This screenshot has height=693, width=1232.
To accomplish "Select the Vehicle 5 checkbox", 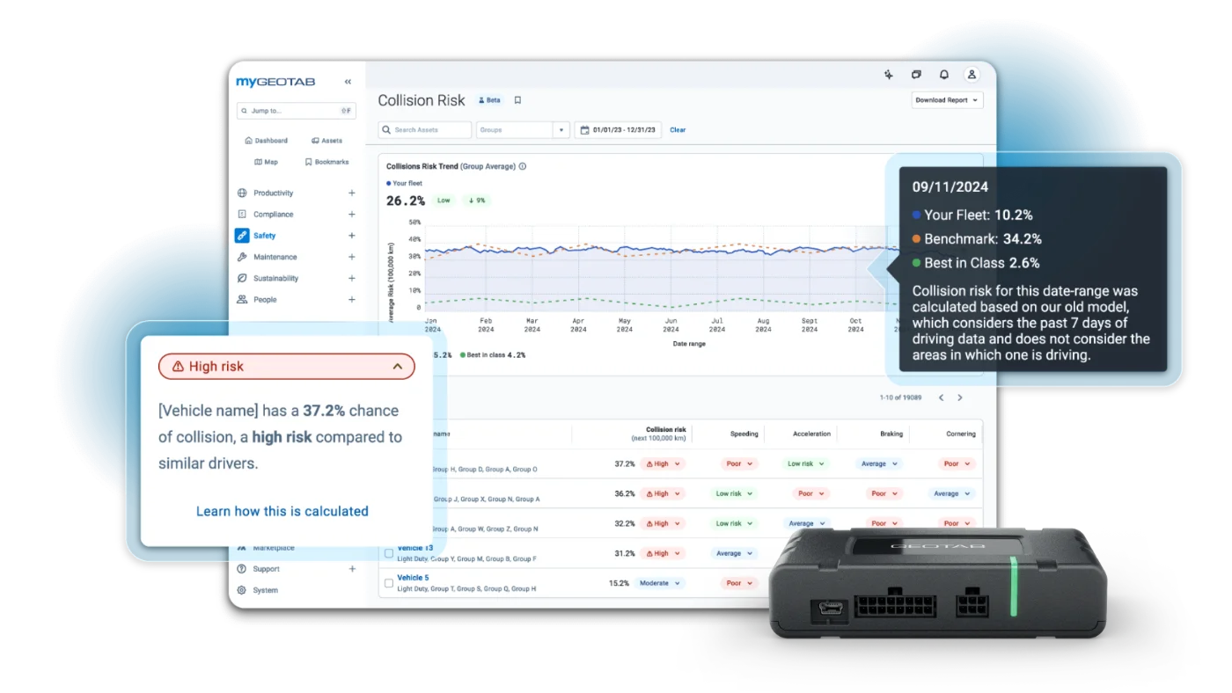I will coord(389,583).
